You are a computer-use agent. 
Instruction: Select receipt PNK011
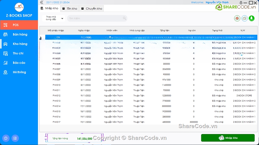pos(56,90)
